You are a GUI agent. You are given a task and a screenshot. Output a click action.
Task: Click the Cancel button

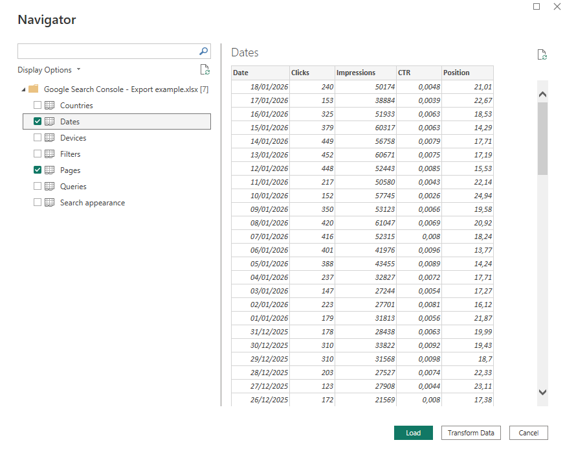tap(528, 433)
